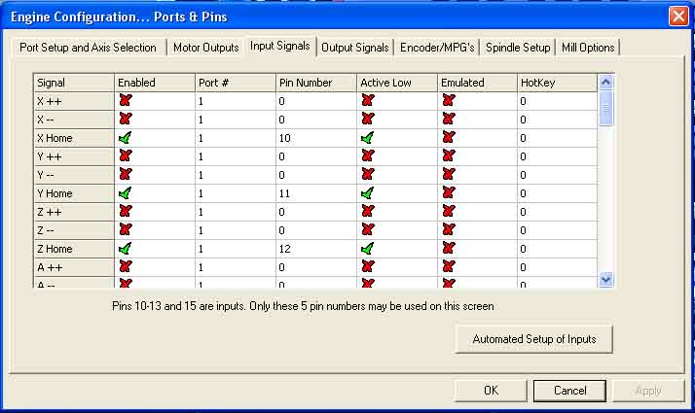695x413 pixels.
Task: Toggle Enabled mark for X ++ row
Action: [x=126, y=100]
